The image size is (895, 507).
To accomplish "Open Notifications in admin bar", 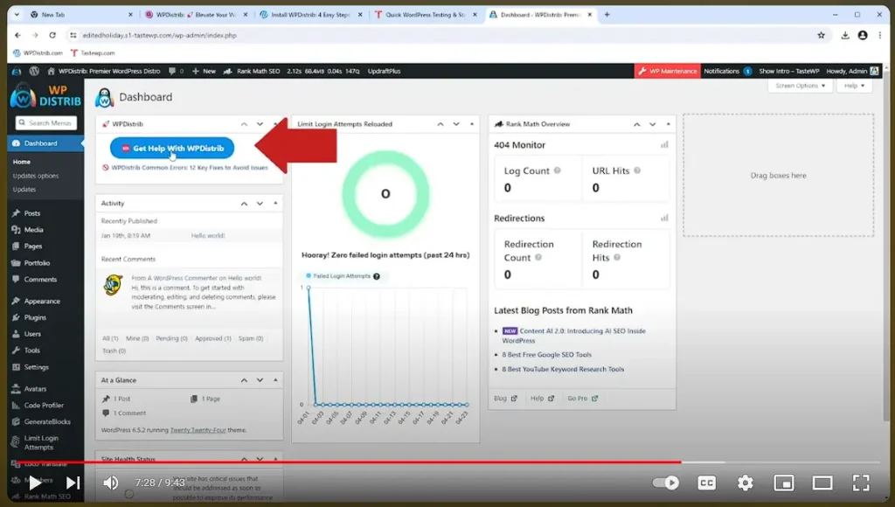I will click(727, 72).
